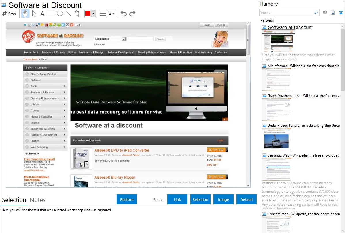Capture a snapshot with the camera icon
Image resolution: width=345 pixels, height=233 pixels.
click(325, 12)
